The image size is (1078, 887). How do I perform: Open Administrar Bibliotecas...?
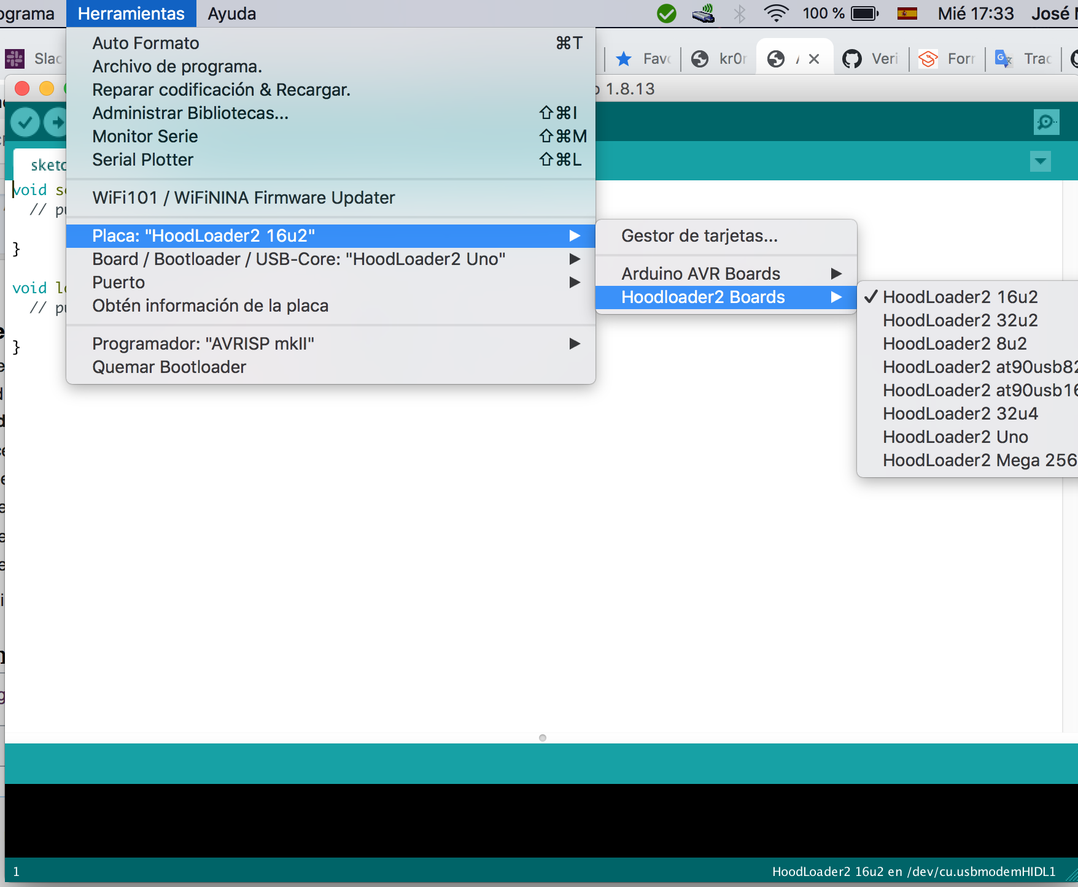coord(331,113)
